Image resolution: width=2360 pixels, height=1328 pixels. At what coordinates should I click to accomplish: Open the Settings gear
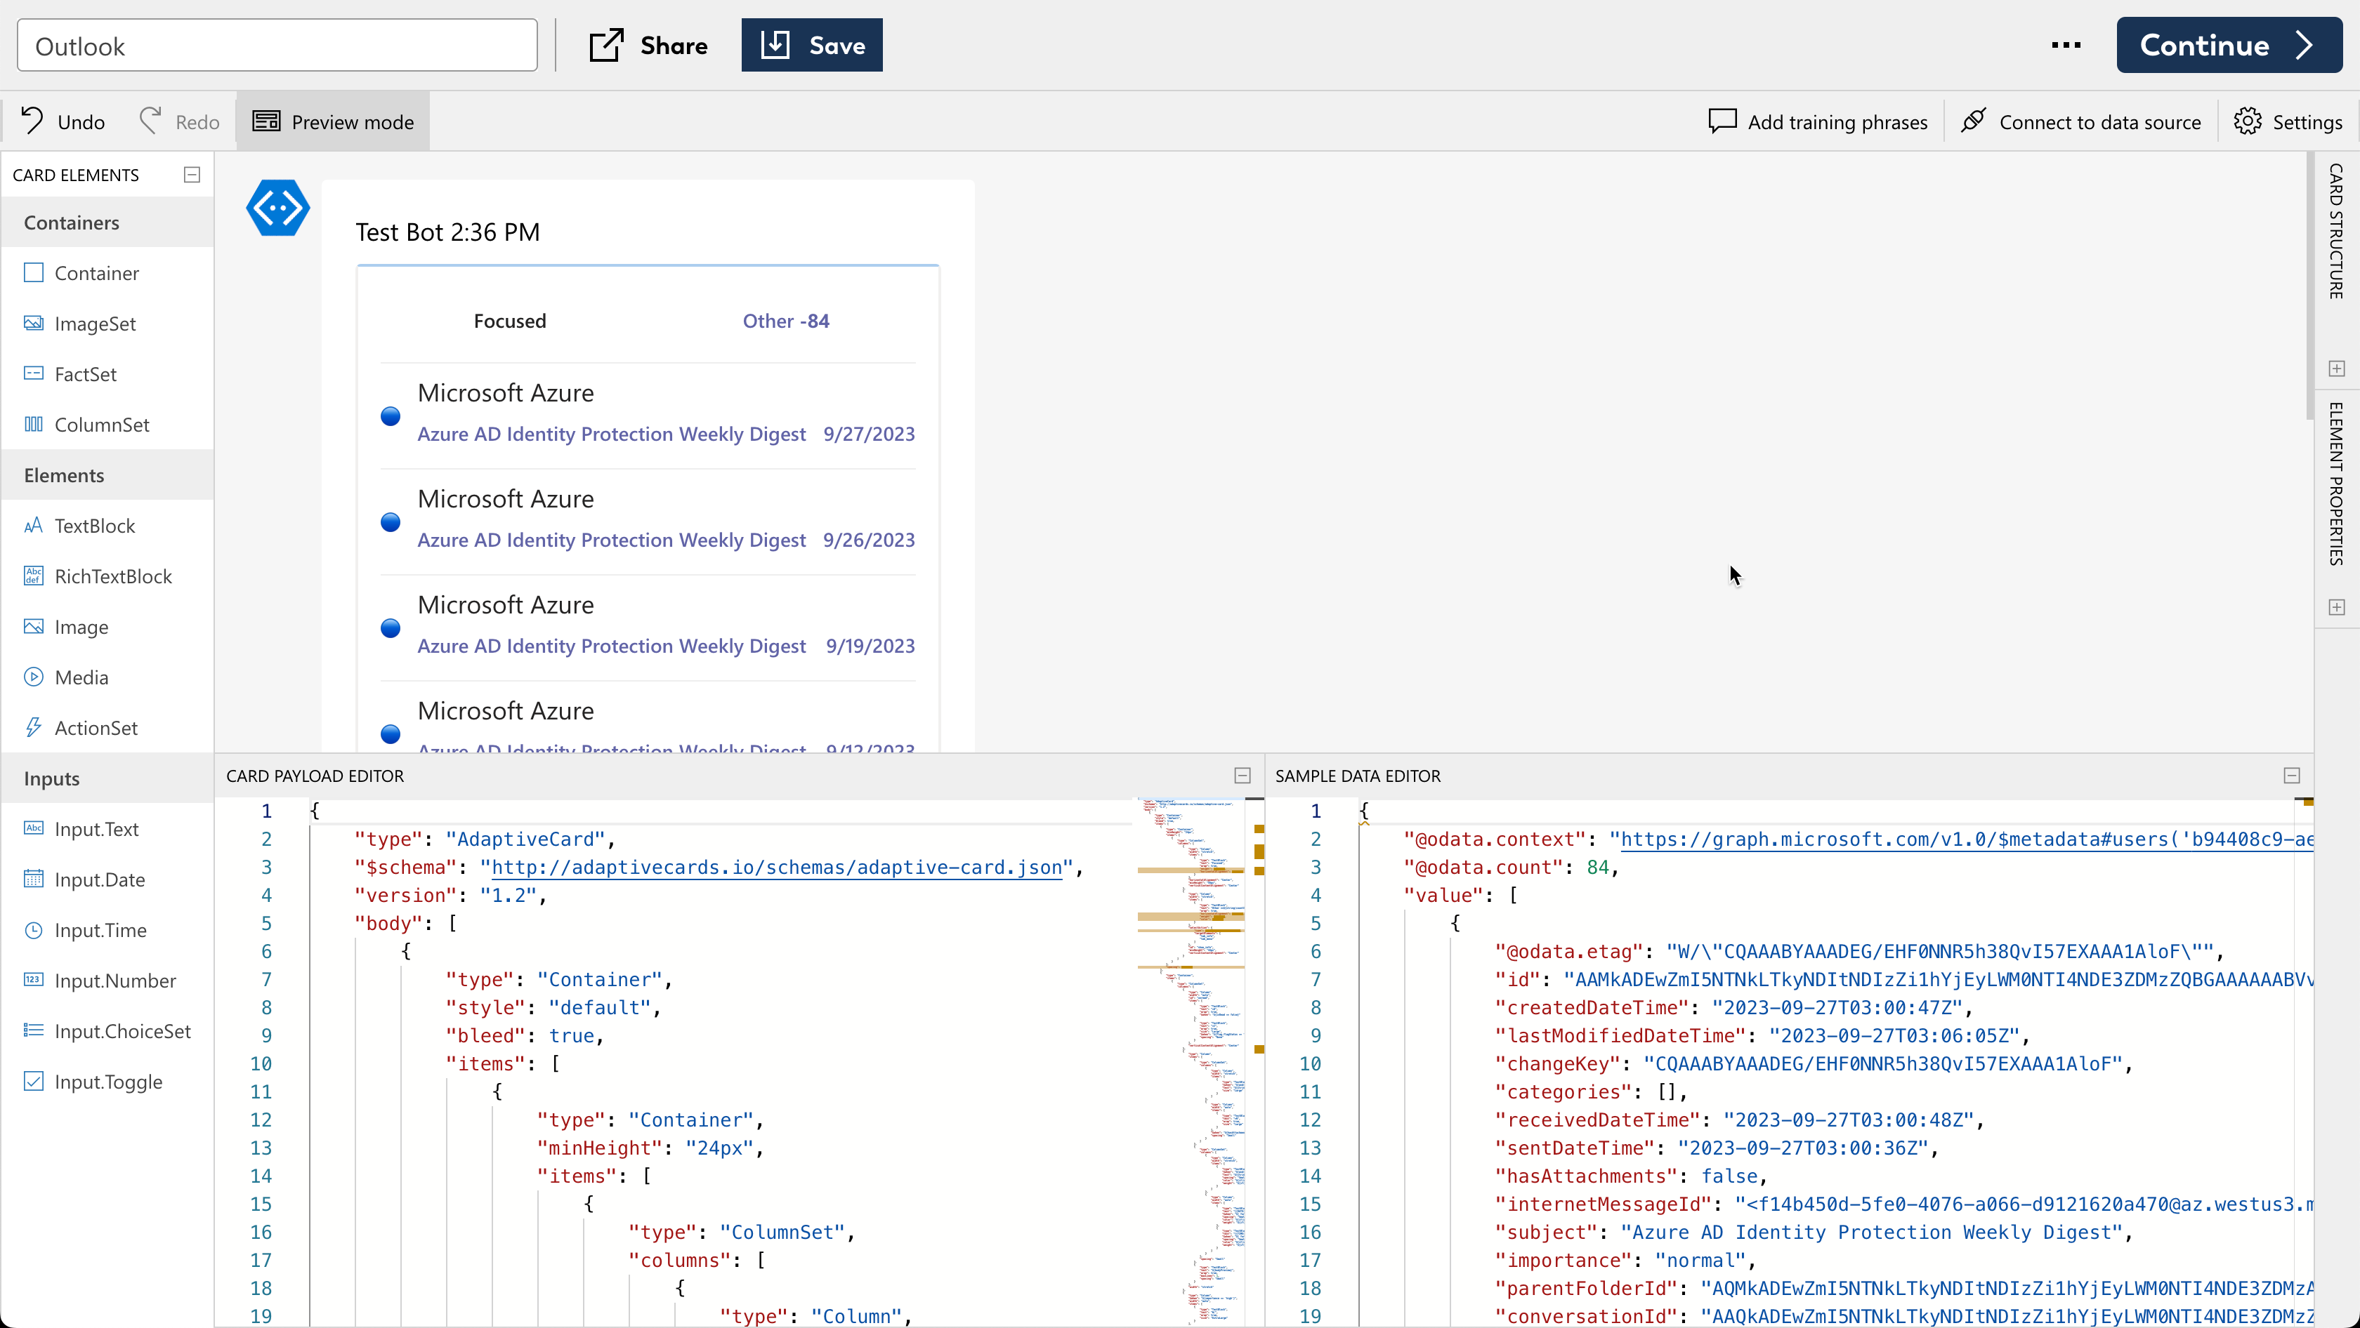[x=2288, y=121]
